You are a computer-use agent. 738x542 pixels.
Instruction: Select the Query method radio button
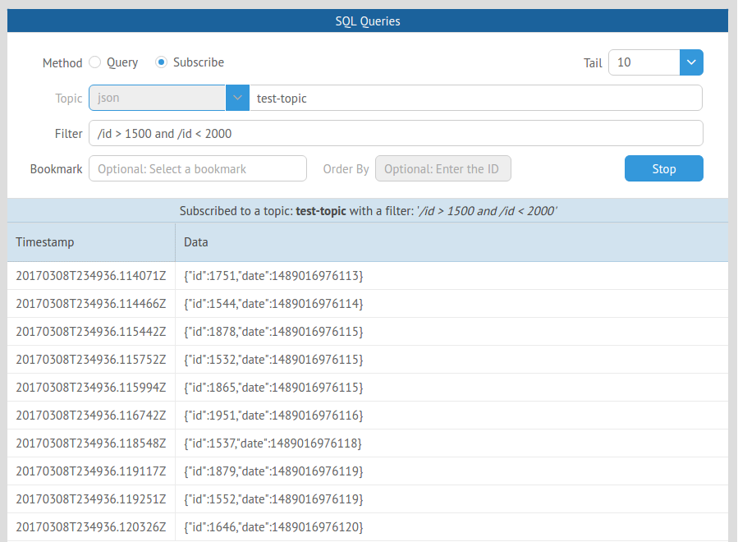tap(95, 62)
